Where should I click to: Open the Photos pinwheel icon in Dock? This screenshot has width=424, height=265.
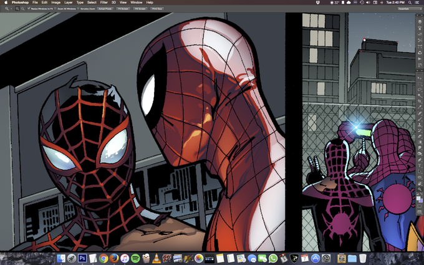[199, 258]
